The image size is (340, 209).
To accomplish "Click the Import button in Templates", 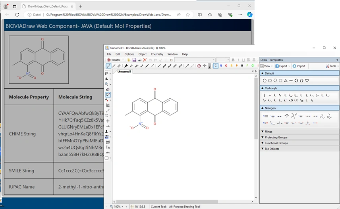I will (299, 66).
